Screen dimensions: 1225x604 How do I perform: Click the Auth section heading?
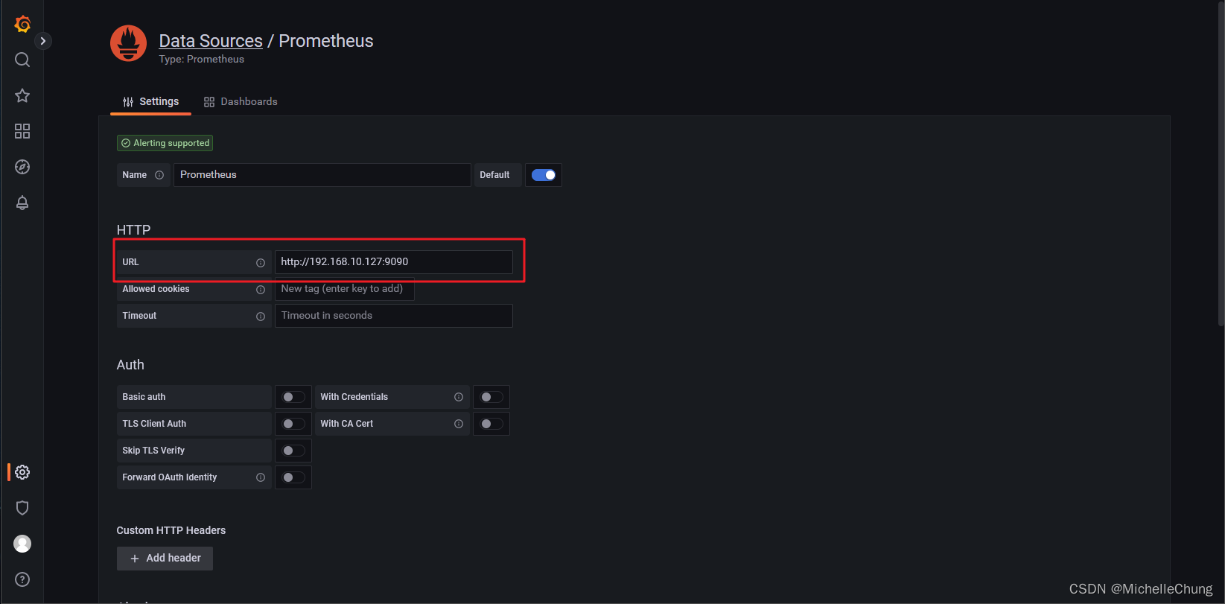(x=130, y=365)
